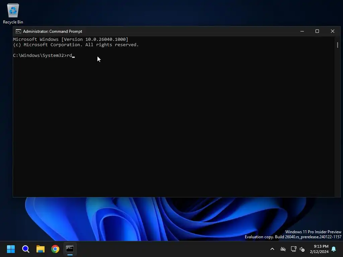Click the 'Administrator: Command Prompt' window title
Image resolution: width=343 pixels, height=257 pixels.
53,31
